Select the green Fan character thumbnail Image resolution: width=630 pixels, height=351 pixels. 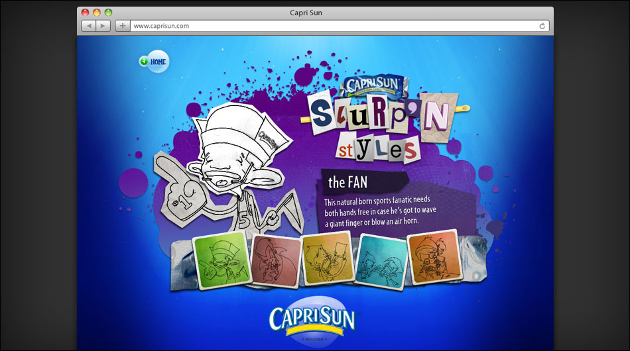tap(221, 260)
